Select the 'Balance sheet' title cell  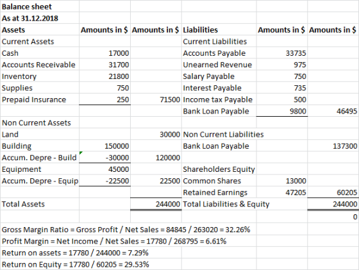[40, 6]
